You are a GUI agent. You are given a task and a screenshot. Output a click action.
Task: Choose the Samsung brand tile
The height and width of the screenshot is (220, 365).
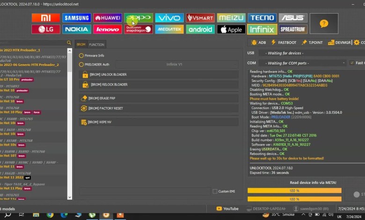coord(77,18)
